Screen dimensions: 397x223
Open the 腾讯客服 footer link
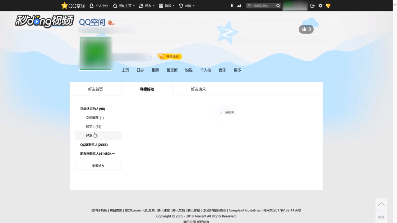pyautogui.click(x=194, y=210)
